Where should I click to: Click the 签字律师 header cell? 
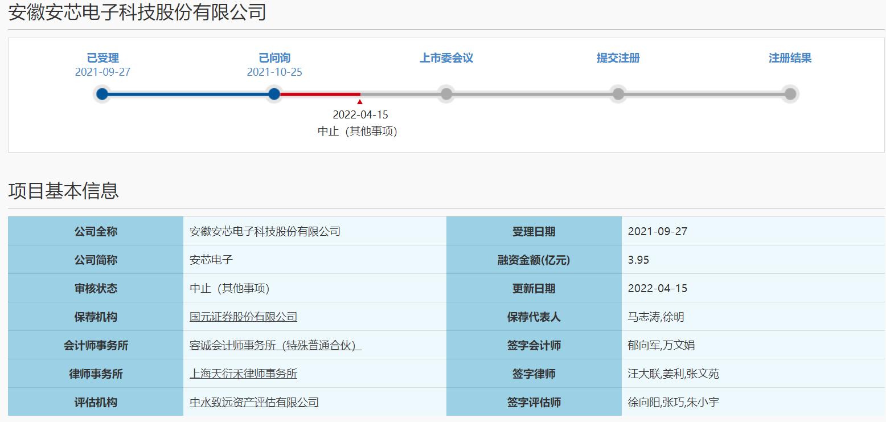click(x=534, y=374)
